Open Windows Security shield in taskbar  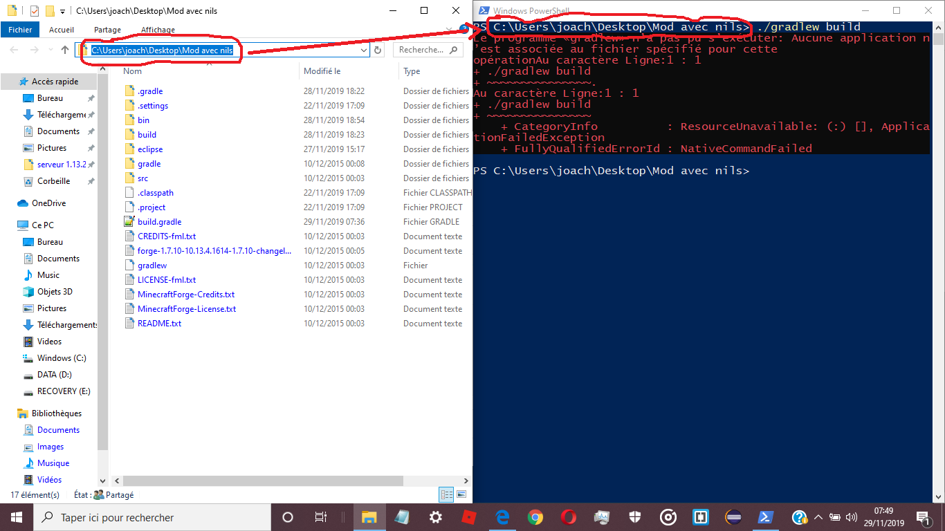(x=634, y=517)
